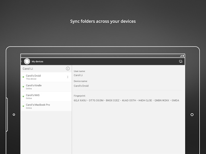Screen dimensions: 206x154
Task: Click the green status dot of Carol's Kindle
Action: tap(23, 87)
